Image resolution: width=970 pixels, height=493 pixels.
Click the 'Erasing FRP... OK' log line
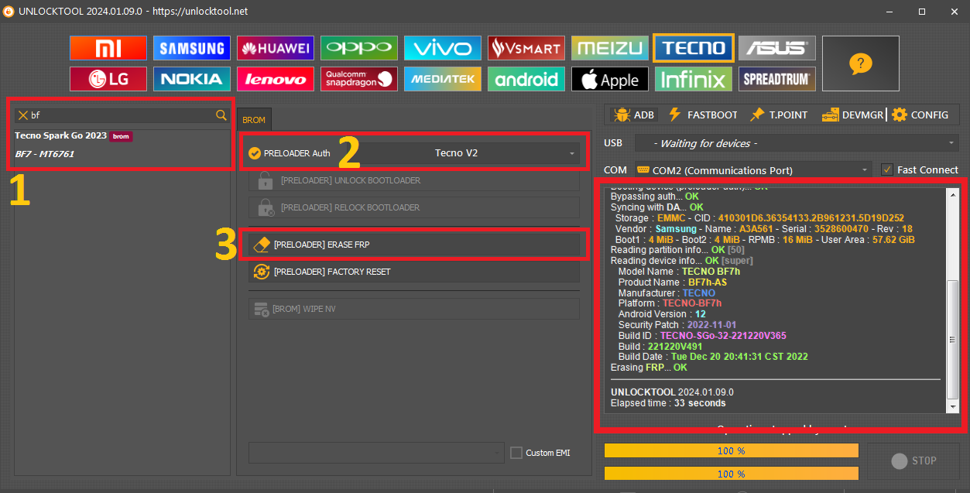[x=649, y=368]
